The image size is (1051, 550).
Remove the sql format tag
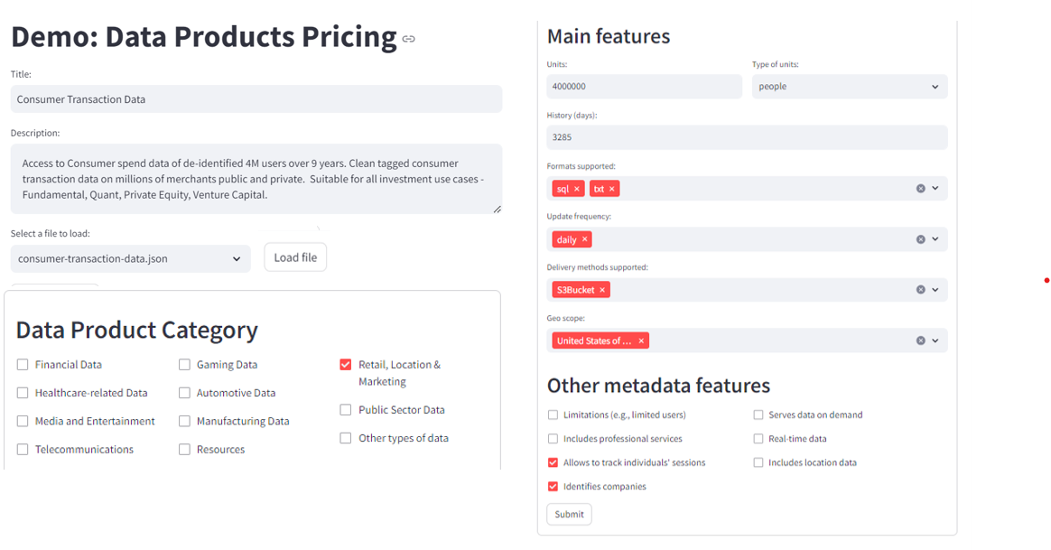pyautogui.click(x=575, y=188)
